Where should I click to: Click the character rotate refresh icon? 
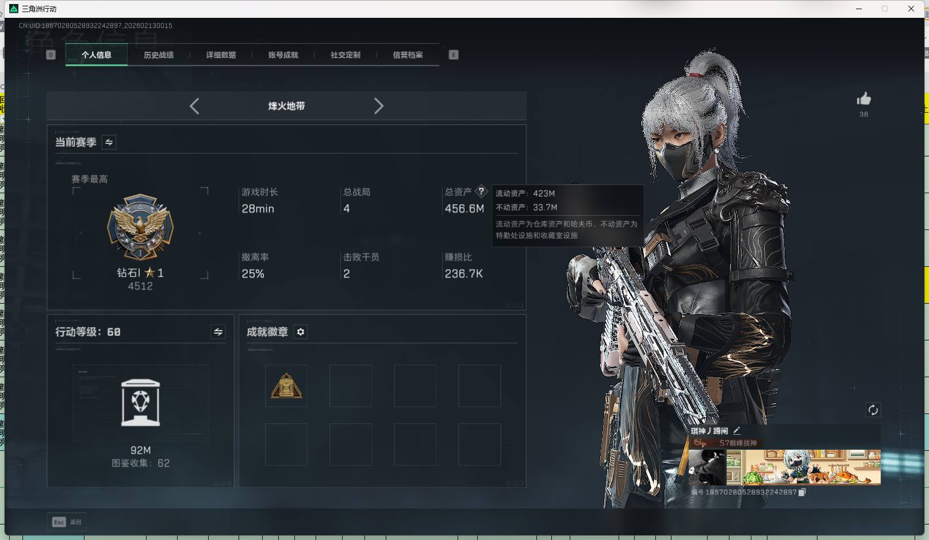point(873,410)
